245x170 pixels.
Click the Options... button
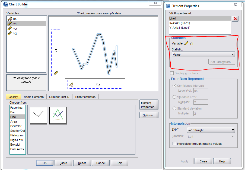pos(149,115)
